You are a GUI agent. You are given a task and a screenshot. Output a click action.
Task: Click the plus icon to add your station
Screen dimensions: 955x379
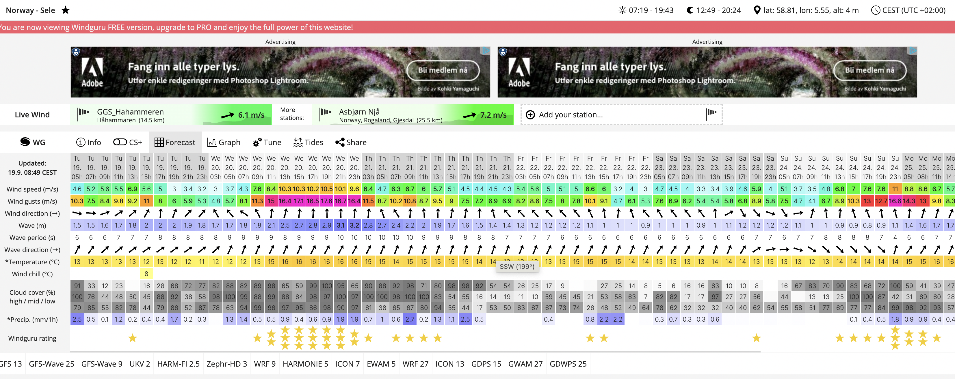pyautogui.click(x=531, y=115)
